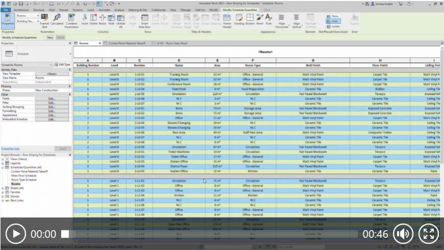Click the View Name field value Rooms
Viewport: 444px width, 250px height.
point(52,78)
